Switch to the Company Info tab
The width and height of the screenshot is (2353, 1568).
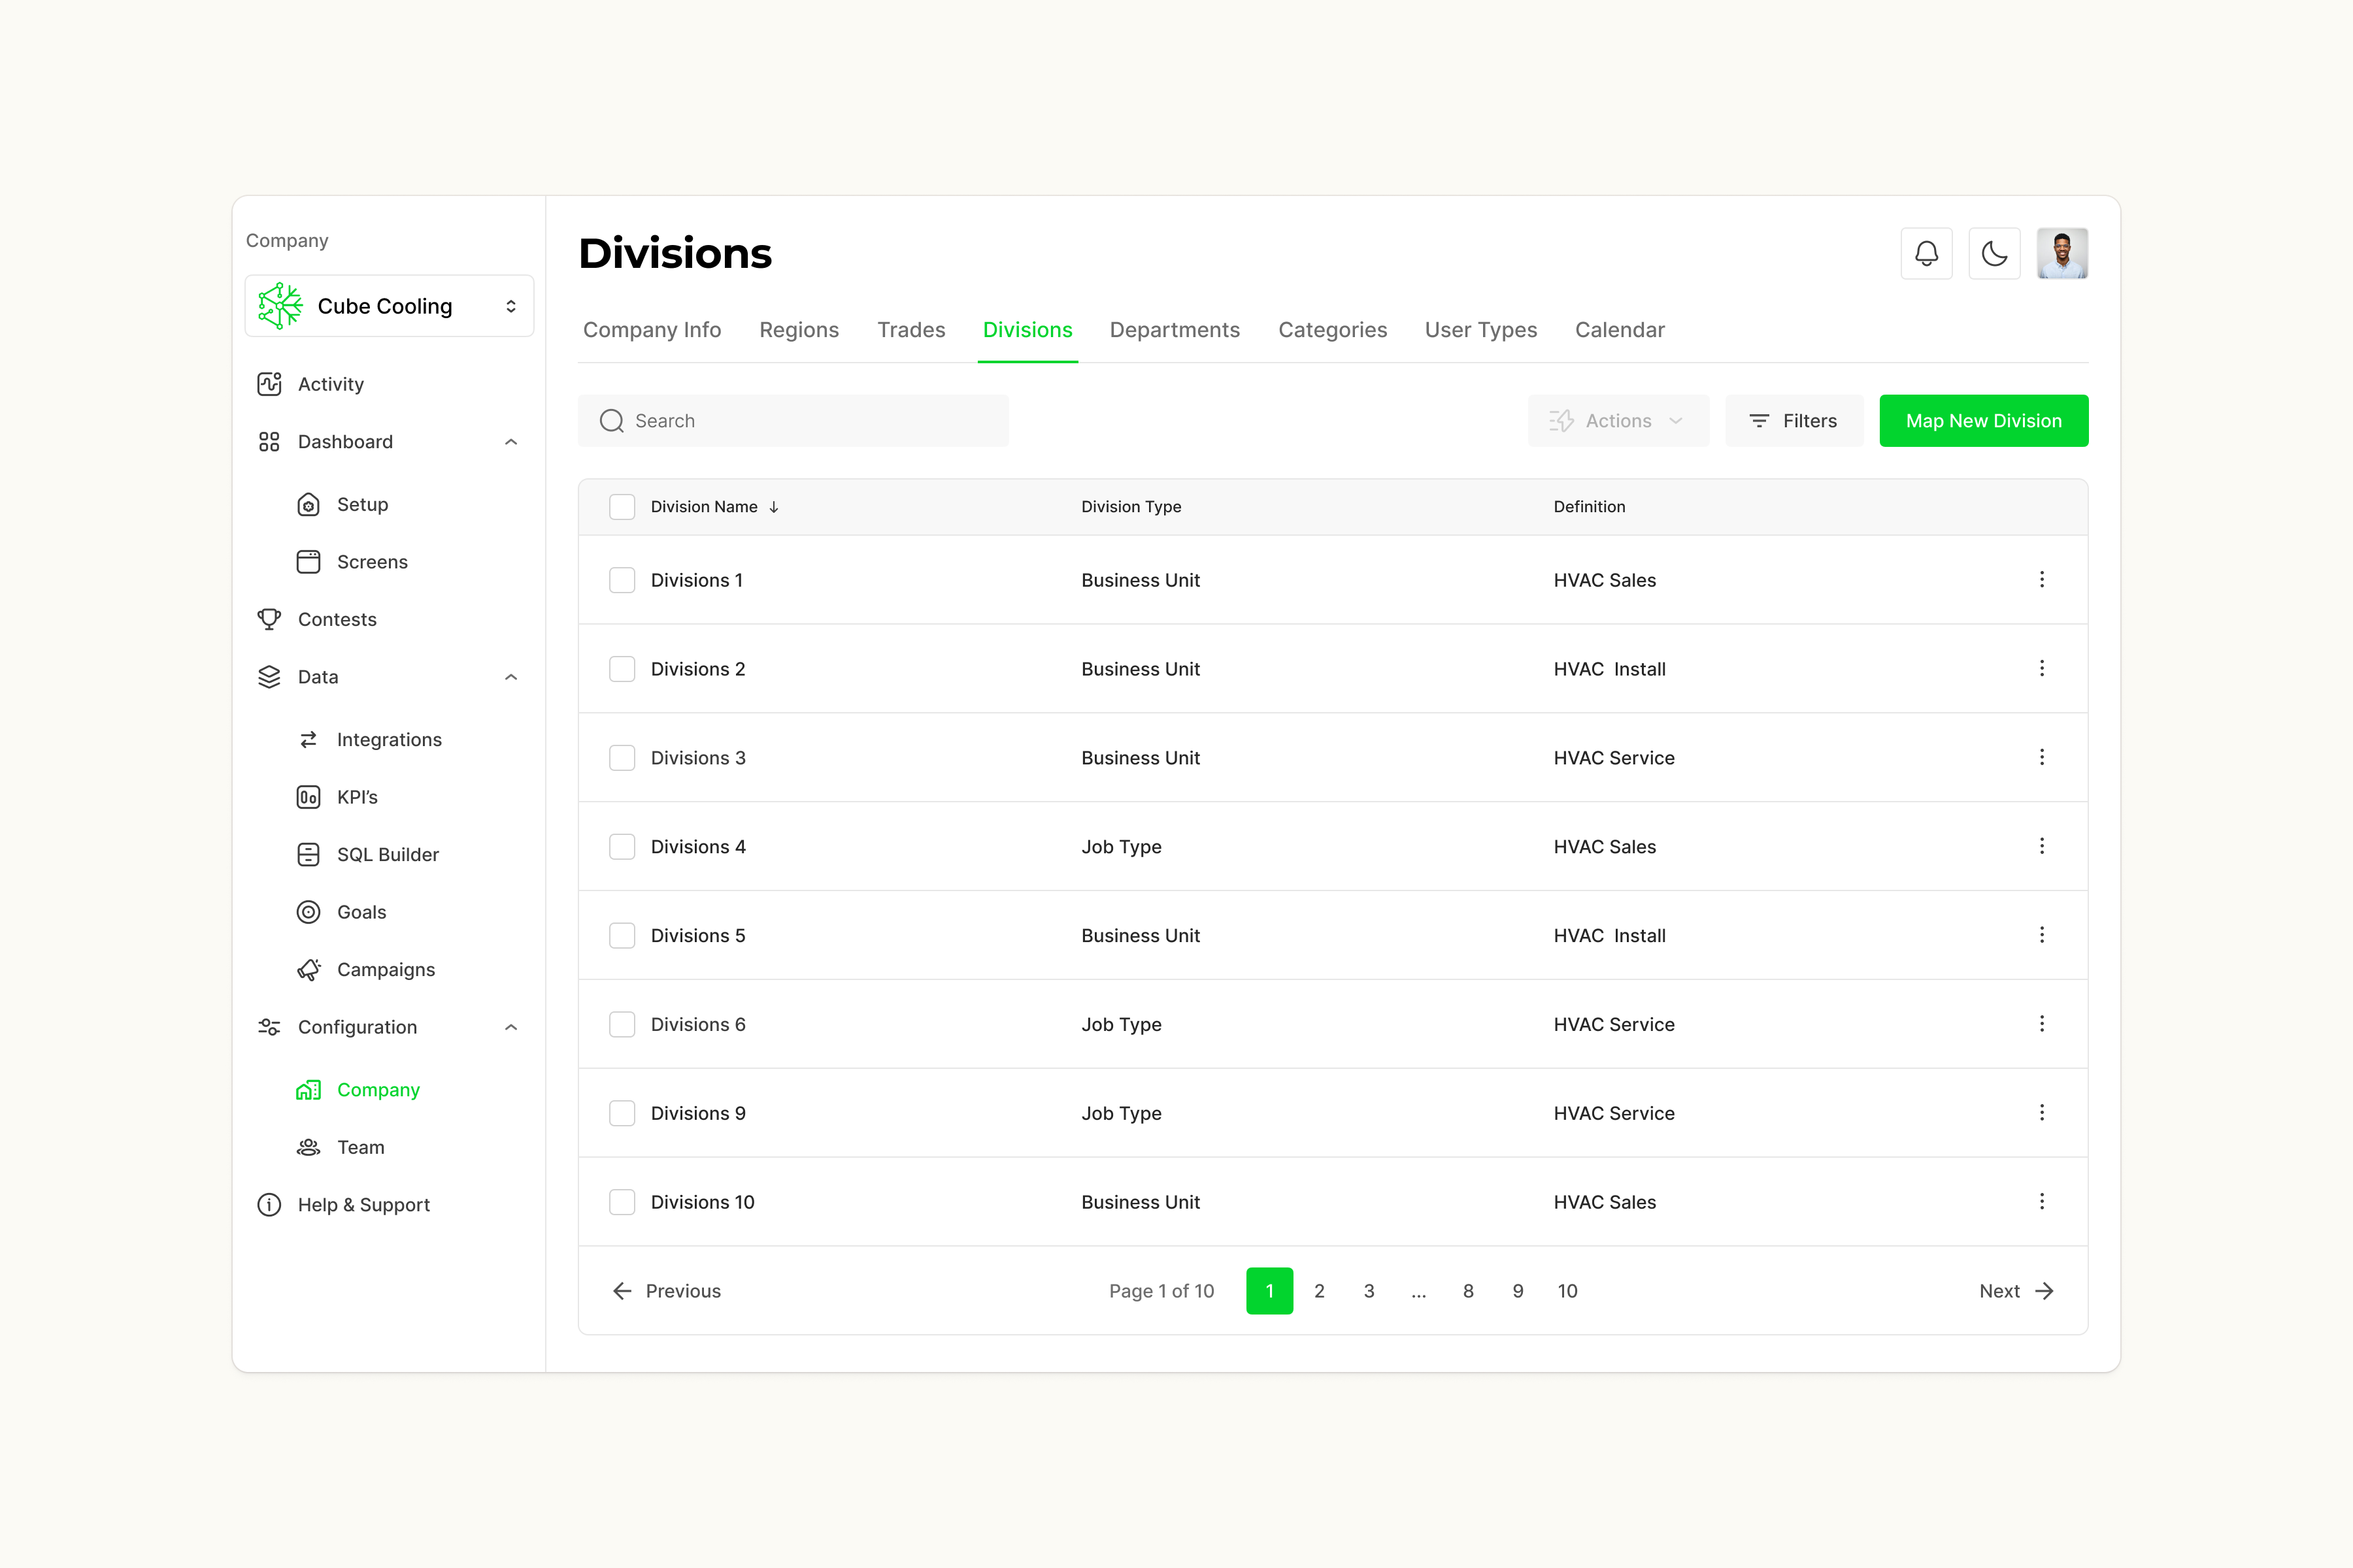click(652, 330)
